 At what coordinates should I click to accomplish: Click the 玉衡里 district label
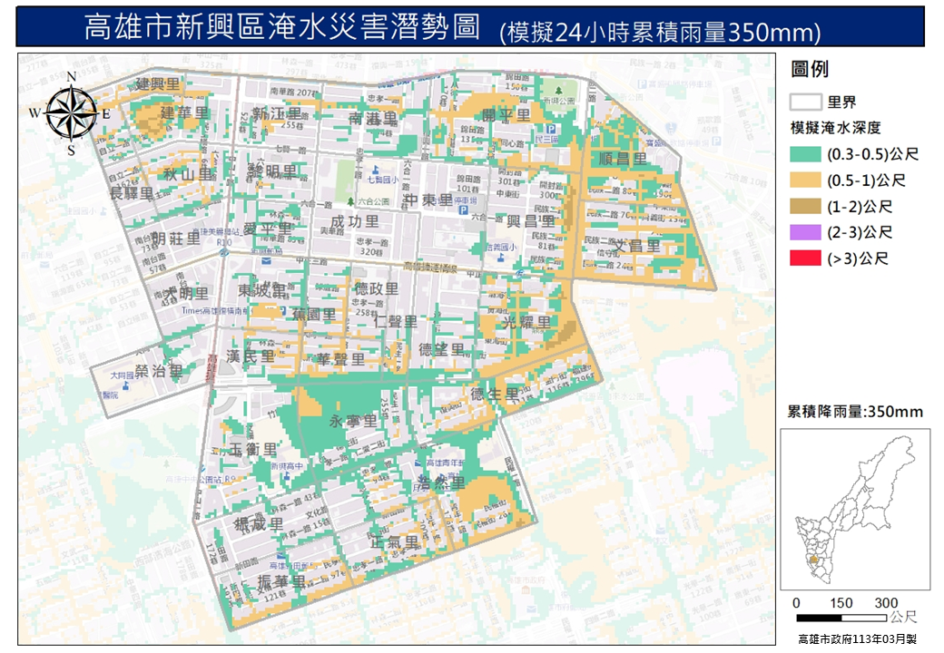coord(253,450)
